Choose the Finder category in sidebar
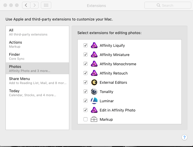This screenshot has height=147, width=193. click(x=37, y=56)
